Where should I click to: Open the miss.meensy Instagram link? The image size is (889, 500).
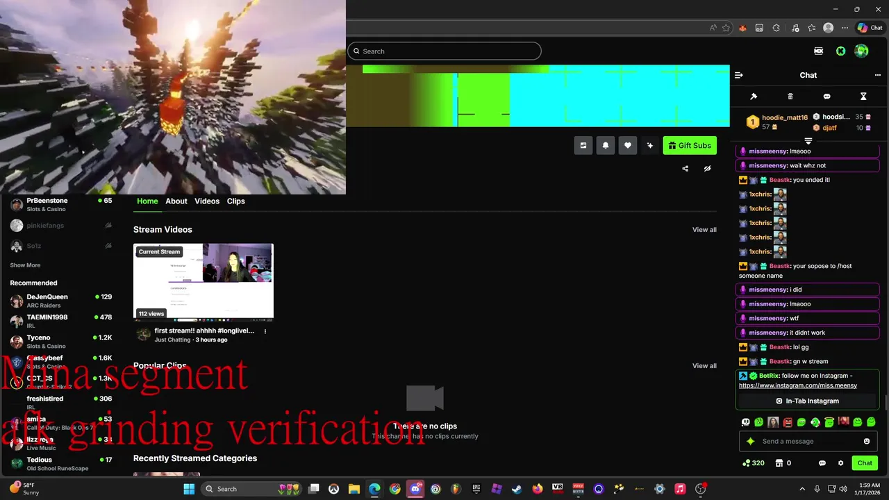click(798, 385)
